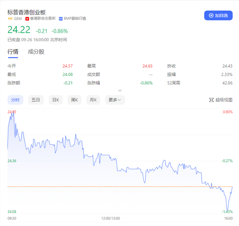The image size is (239, 226).
Task: Switch chart to 月K view
Action: coord(93,100)
